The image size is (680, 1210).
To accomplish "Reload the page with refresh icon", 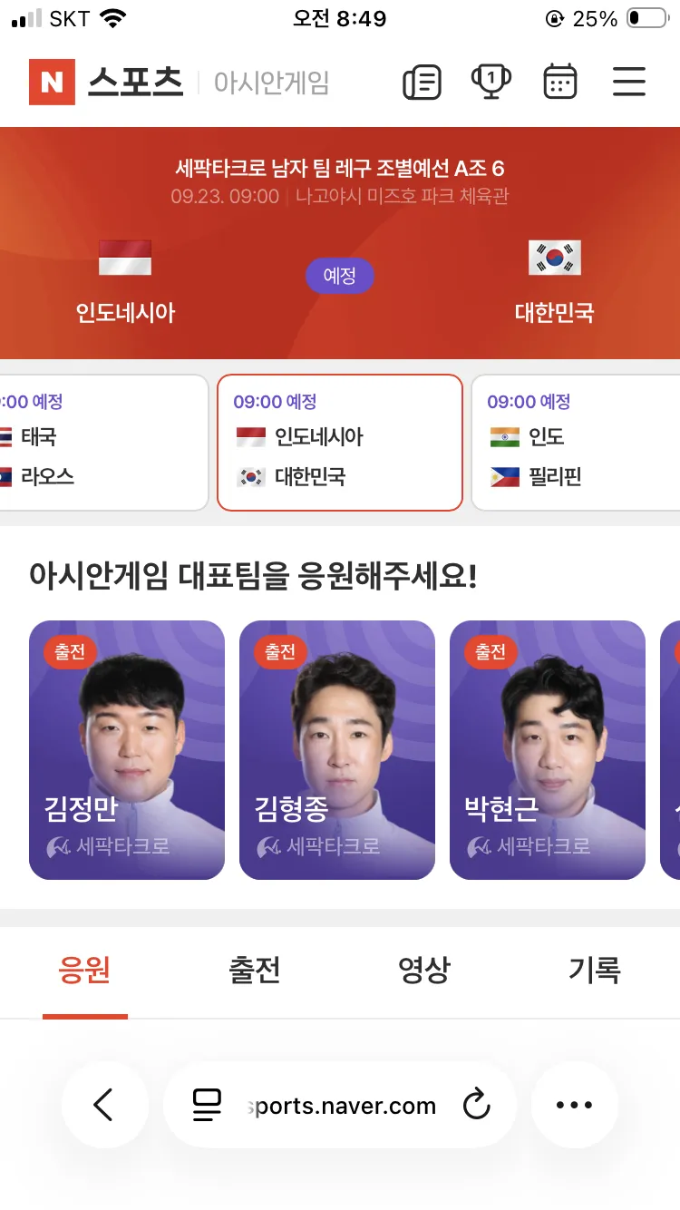I will [476, 1105].
